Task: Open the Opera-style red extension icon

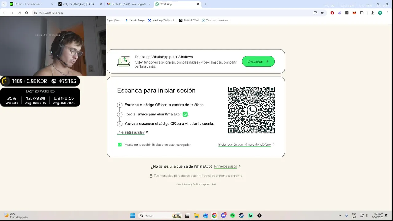Action: pyautogui.click(x=332, y=13)
